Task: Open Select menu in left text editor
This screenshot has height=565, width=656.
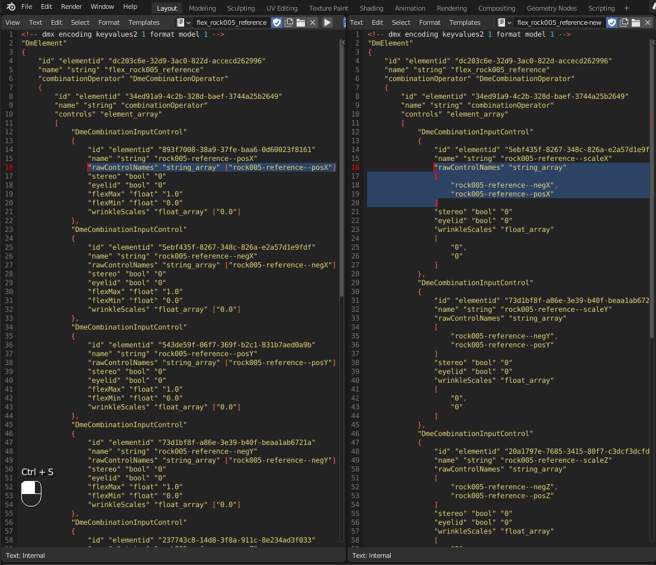Action: pos(81,22)
